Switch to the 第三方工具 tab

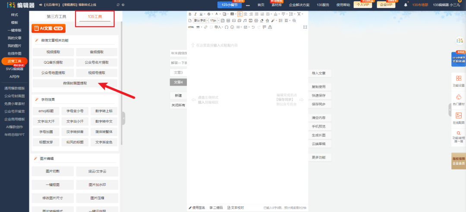tap(57, 17)
